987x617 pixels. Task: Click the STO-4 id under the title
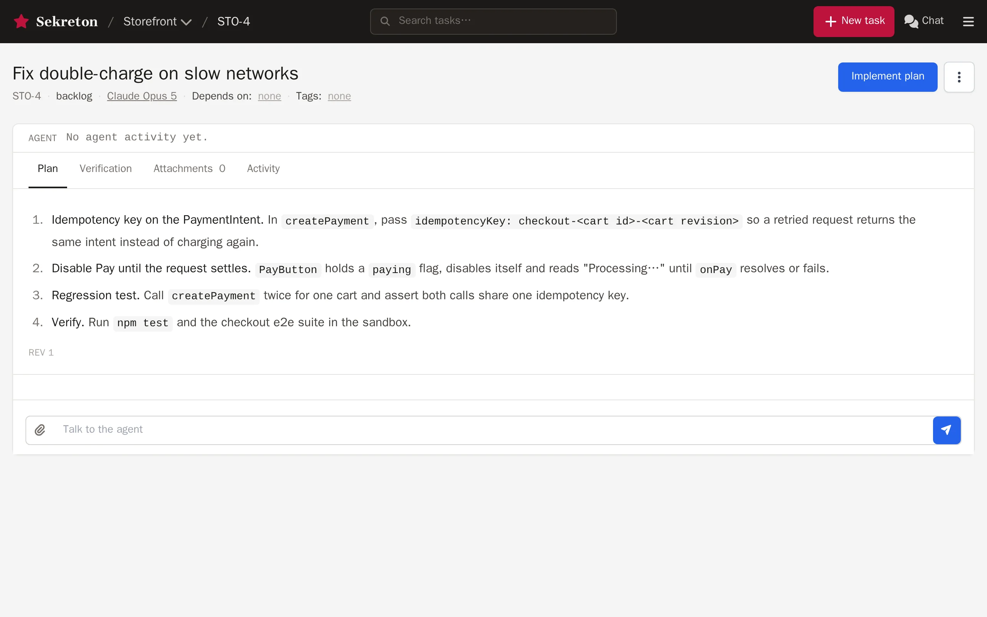pos(27,96)
